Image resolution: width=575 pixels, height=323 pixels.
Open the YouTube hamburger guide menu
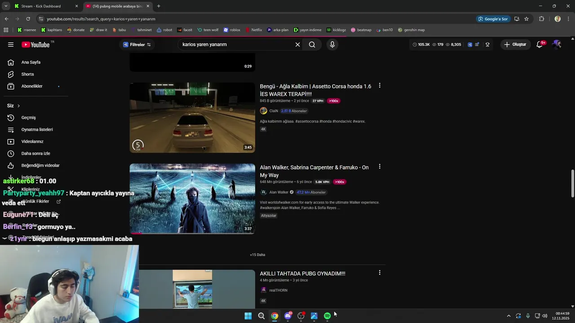pos(11,44)
